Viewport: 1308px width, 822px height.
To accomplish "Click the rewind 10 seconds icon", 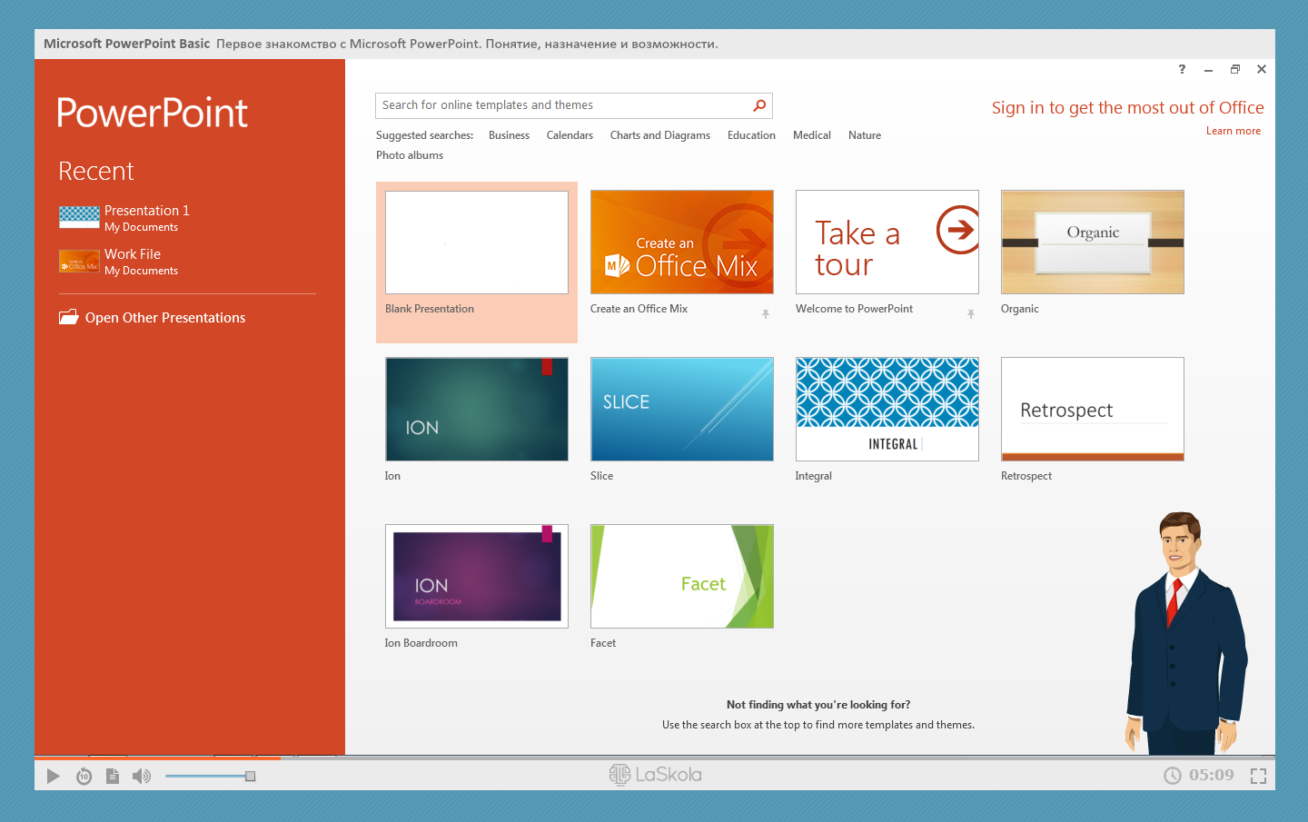I will (x=84, y=776).
